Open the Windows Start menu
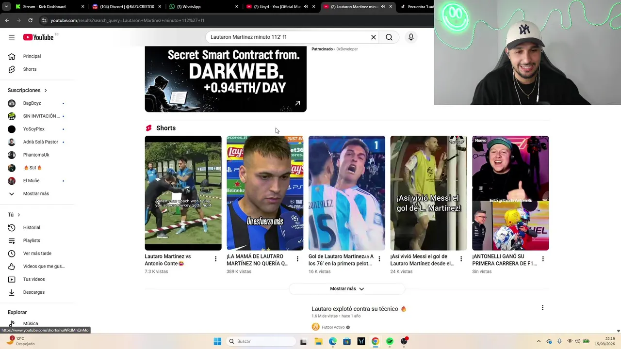 217,341
